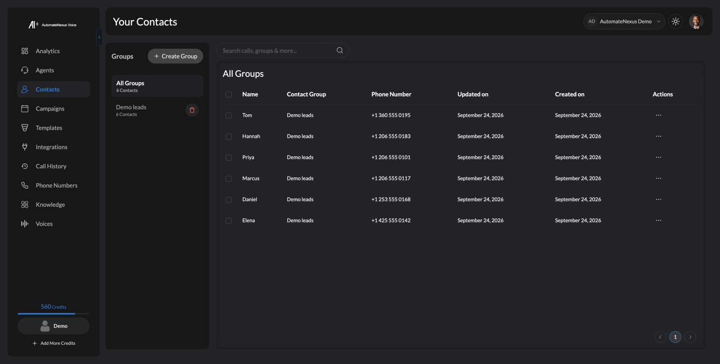Image resolution: width=720 pixels, height=364 pixels.
Task: Click the Voices waveform icon
Action: coord(25,224)
